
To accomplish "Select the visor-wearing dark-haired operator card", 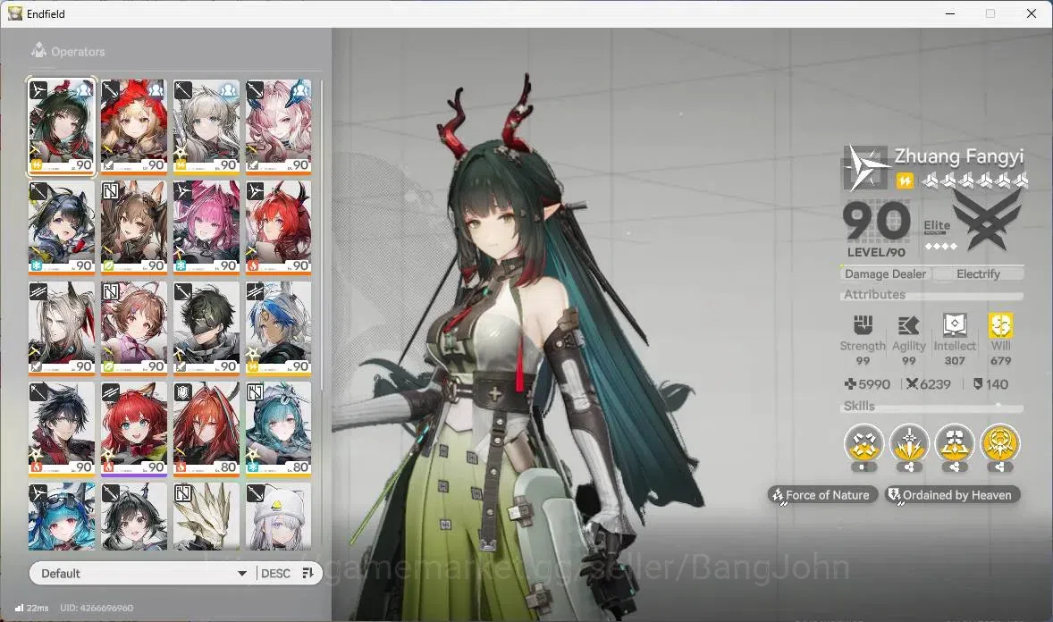I will click(206, 329).
